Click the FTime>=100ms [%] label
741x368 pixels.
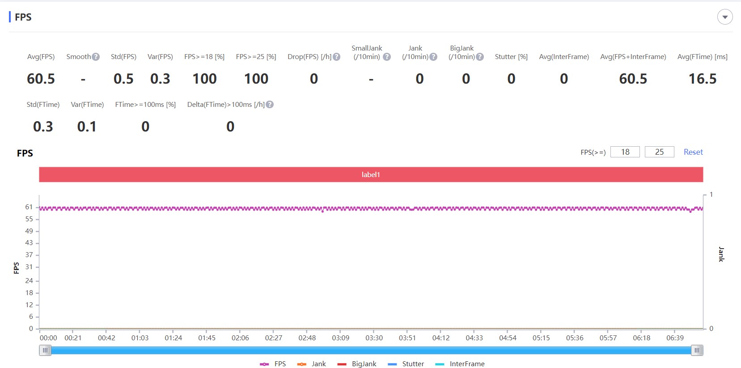click(145, 105)
